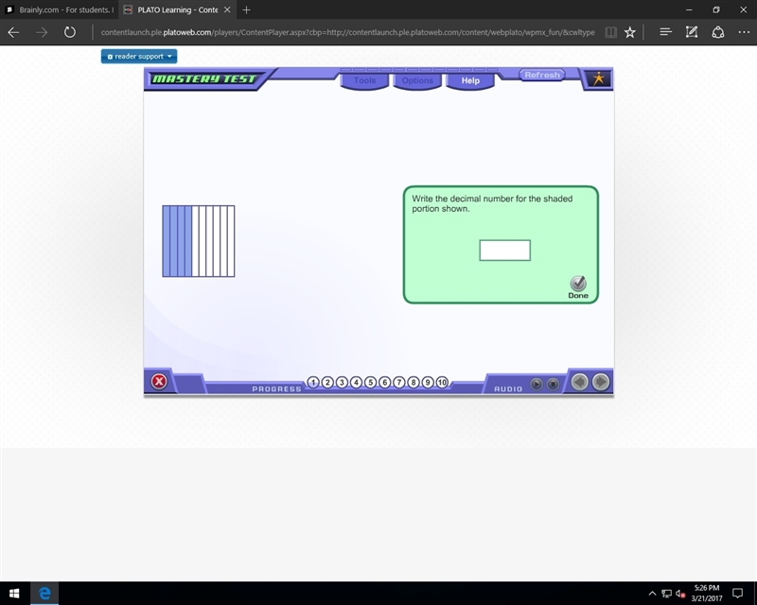The width and height of the screenshot is (757, 605).
Task: Open reading view book icon
Action: (610, 32)
